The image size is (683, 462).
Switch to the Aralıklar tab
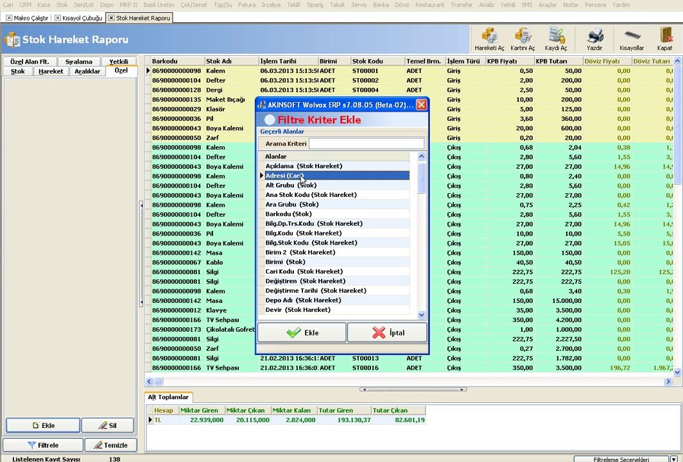click(x=87, y=71)
